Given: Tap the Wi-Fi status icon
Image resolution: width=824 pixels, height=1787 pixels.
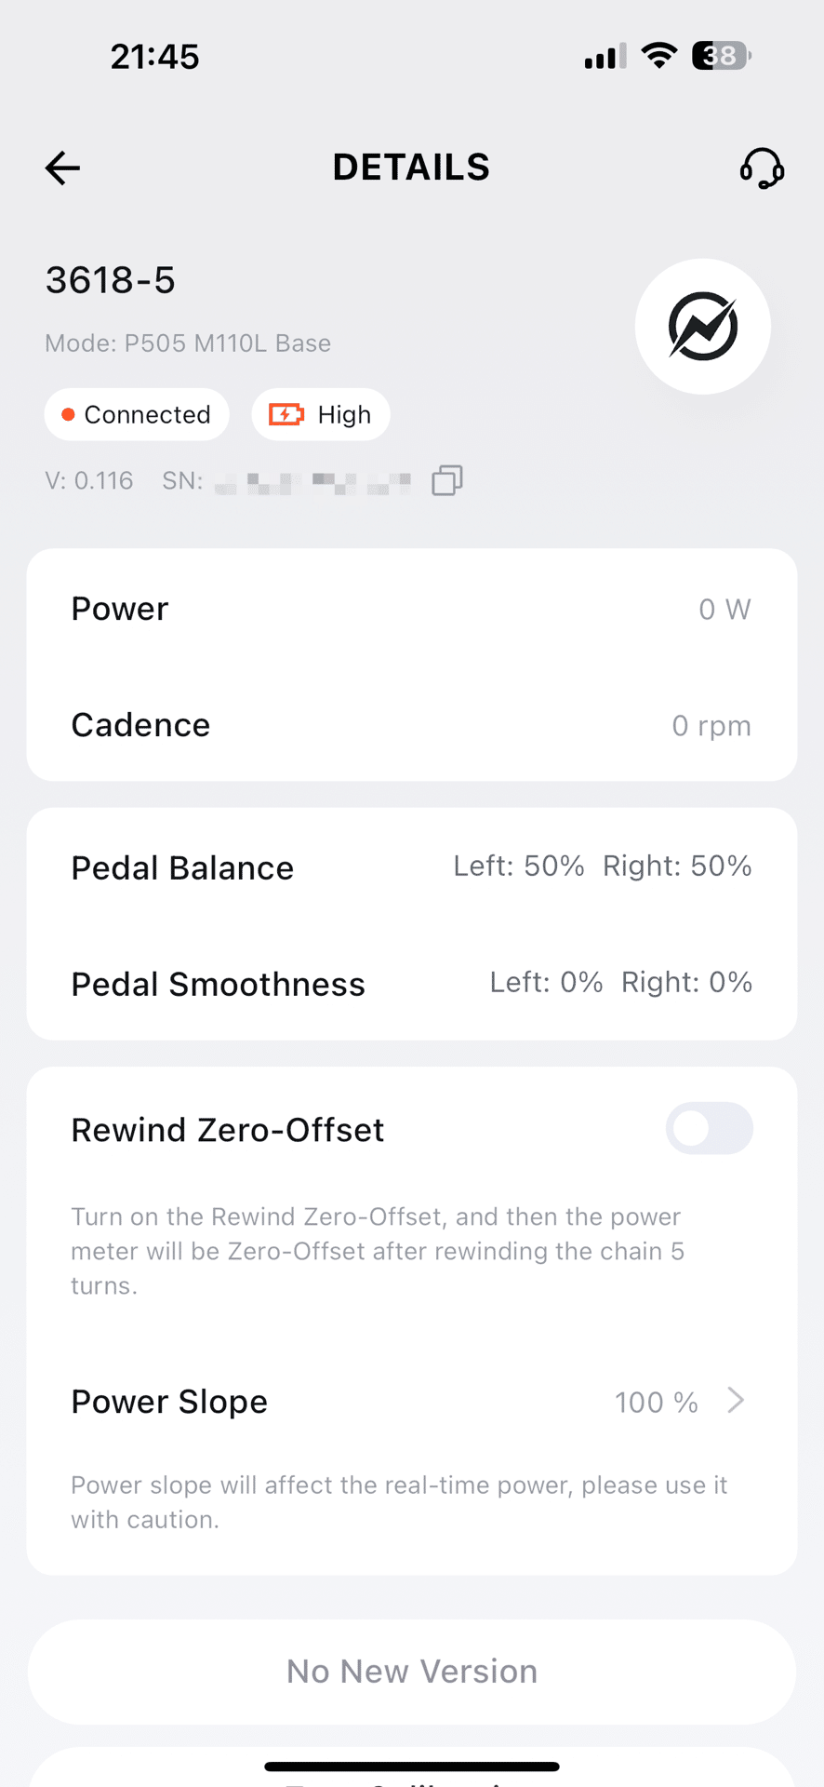Looking at the screenshot, I should pyautogui.click(x=659, y=56).
